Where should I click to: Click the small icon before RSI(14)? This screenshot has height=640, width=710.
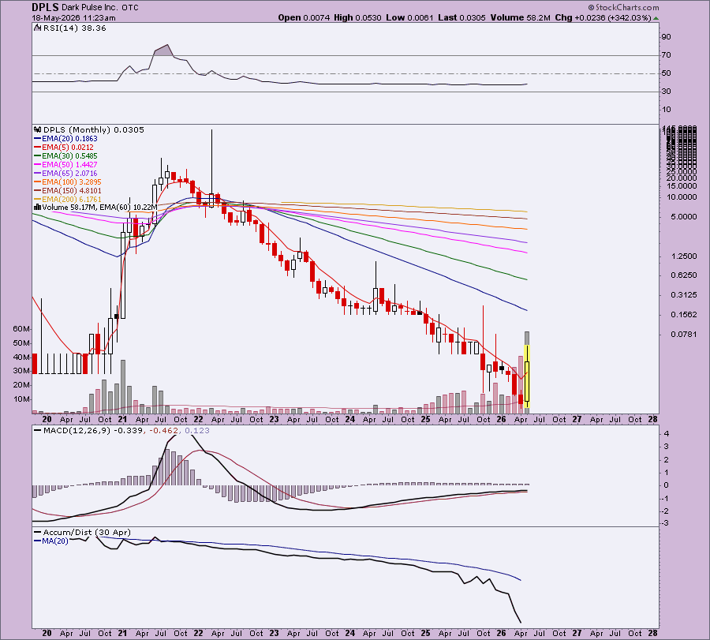tap(38, 28)
